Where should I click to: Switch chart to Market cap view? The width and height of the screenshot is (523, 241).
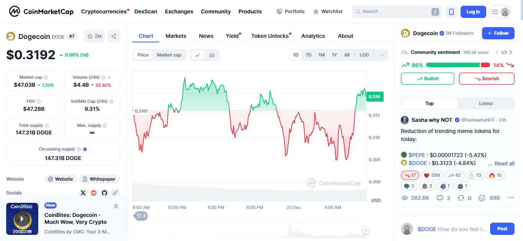pyautogui.click(x=169, y=55)
